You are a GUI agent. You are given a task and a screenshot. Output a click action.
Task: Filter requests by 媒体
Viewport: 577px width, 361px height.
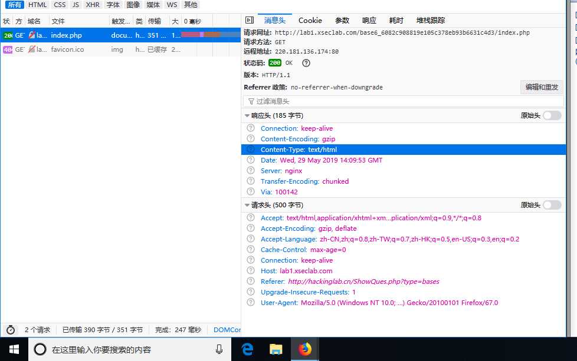tap(153, 5)
